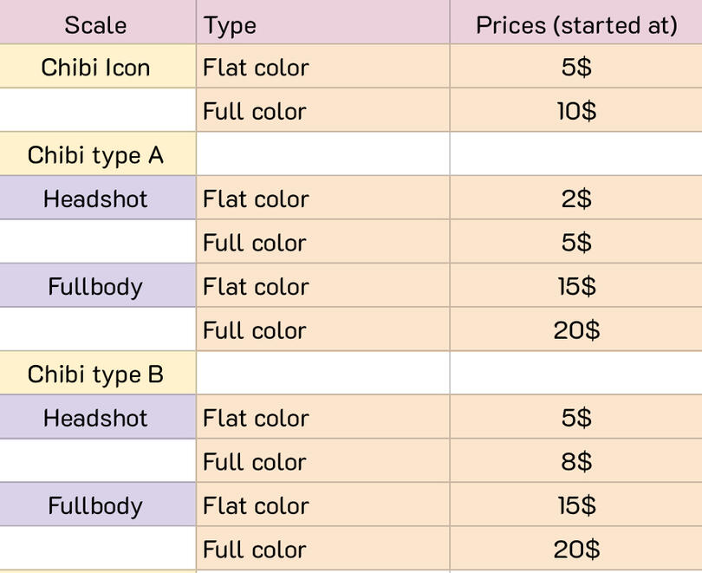Screen dimensions: 702x573
Task: Click the Full color cell beside 10$
Action: click(322, 111)
